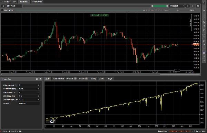The width and height of the screenshot is (207, 133).
Task: Open the Positions tab
Action: pos(71,79)
